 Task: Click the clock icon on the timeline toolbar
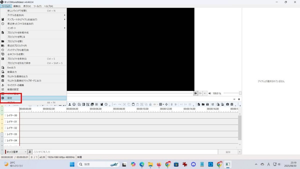coord(106,104)
